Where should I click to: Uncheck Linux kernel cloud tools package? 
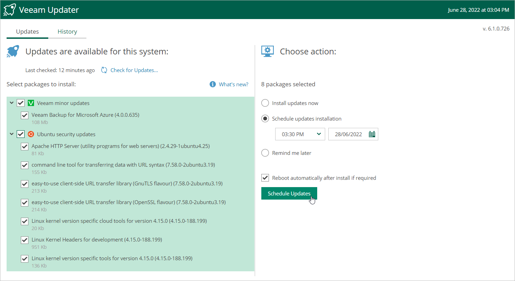point(25,221)
